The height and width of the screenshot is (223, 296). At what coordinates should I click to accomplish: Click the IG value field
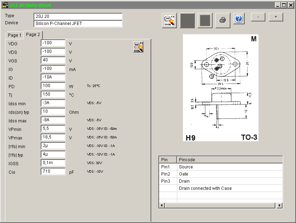click(x=53, y=69)
